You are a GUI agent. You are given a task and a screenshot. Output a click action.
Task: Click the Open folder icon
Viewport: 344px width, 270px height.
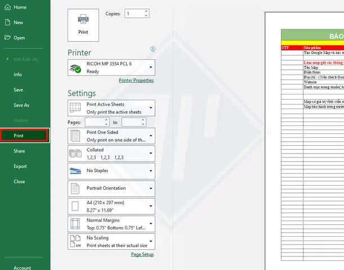click(7, 38)
